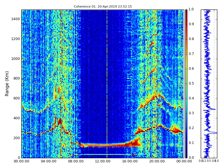
Task: Click the red high-coherence band near 120 km
Action: [x=110, y=145]
